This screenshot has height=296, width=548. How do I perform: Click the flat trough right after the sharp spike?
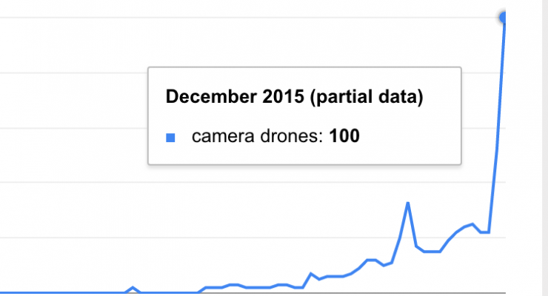[432, 251]
